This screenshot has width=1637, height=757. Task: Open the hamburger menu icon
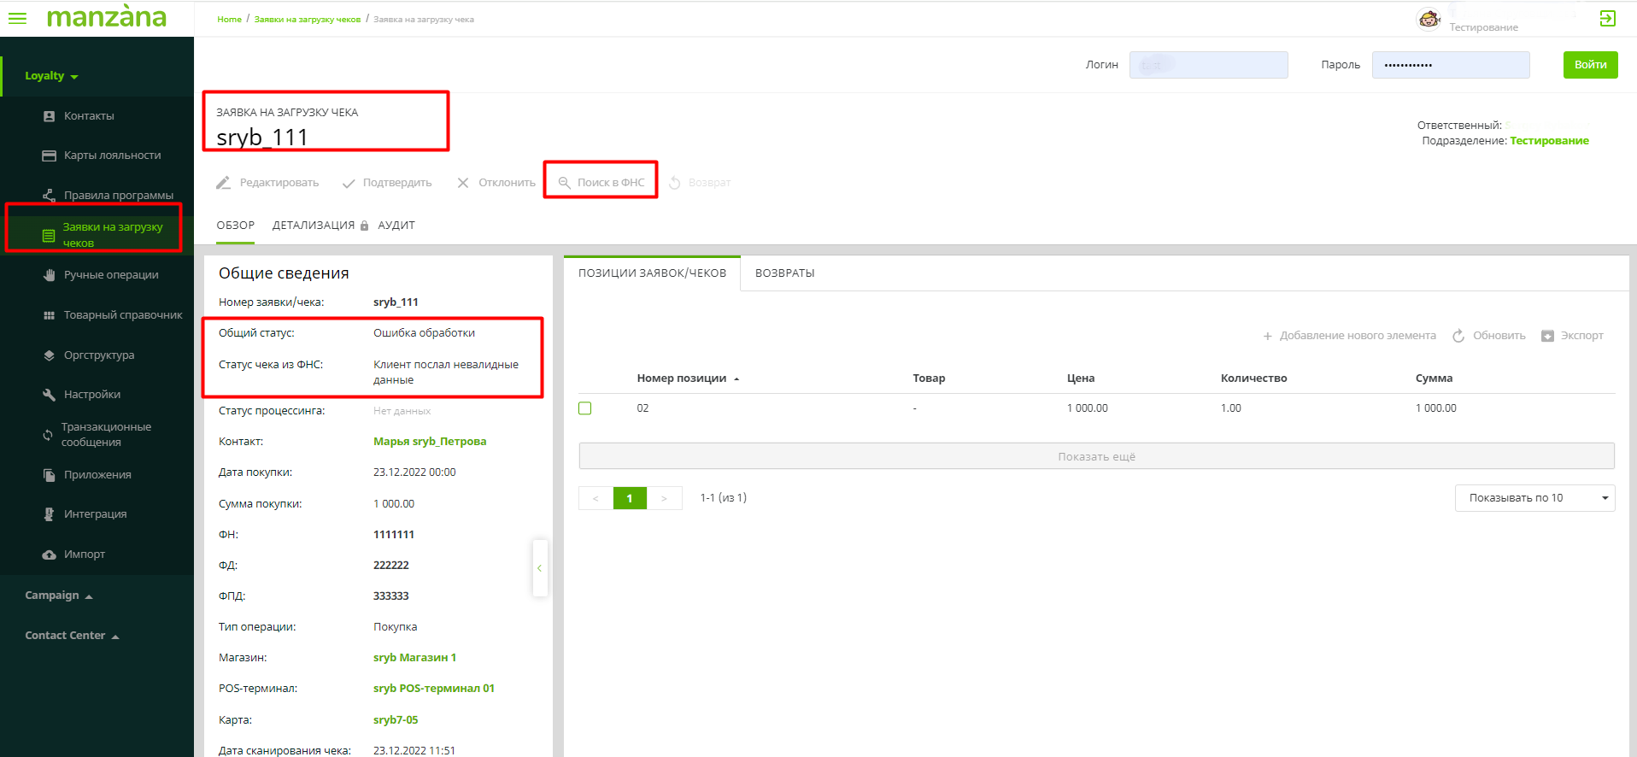[x=17, y=18]
